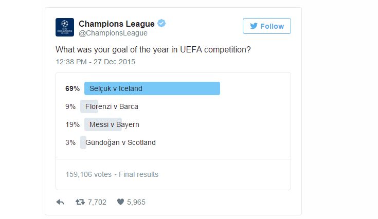Open the 12:38 PM - 27 Dec 2015 timestamp

click(95, 62)
